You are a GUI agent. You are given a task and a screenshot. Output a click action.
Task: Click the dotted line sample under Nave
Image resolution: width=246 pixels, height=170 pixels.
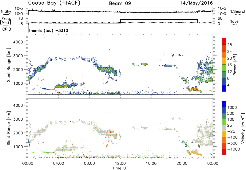234,25
